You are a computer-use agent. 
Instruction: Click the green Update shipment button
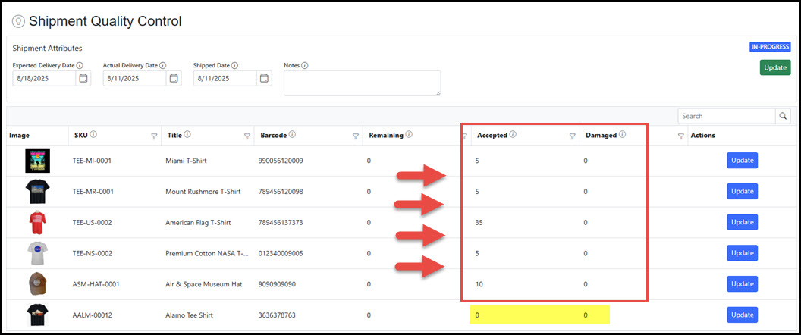[774, 67]
